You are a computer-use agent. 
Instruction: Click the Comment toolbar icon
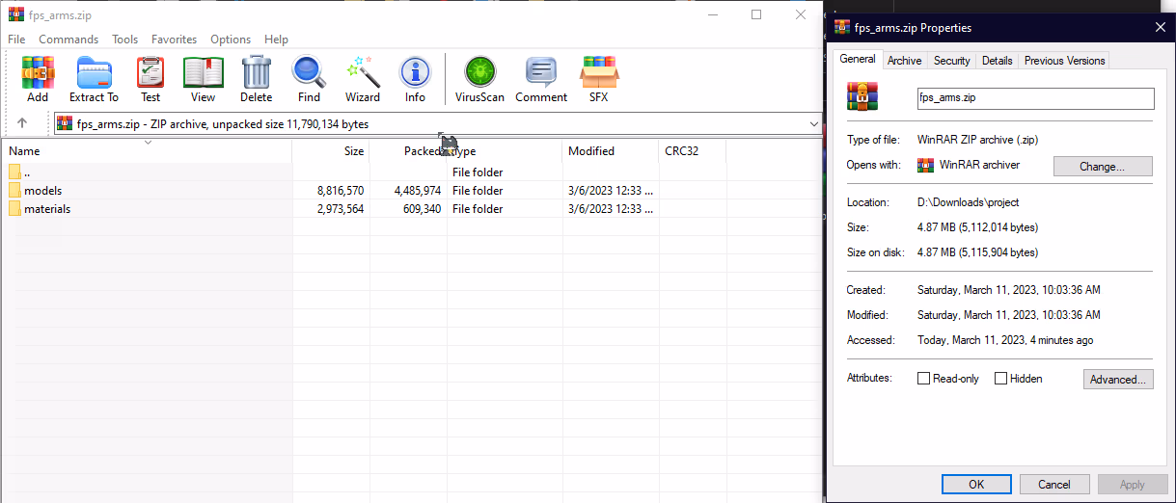point(541,73)
